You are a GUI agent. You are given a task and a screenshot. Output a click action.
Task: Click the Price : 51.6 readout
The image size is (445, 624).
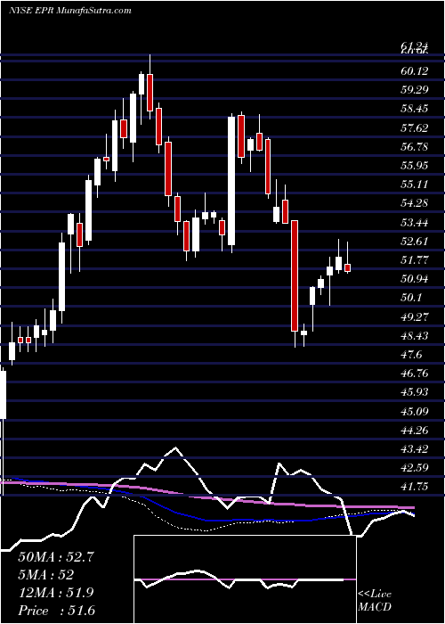pyautogui.click(x=56, y=611)
